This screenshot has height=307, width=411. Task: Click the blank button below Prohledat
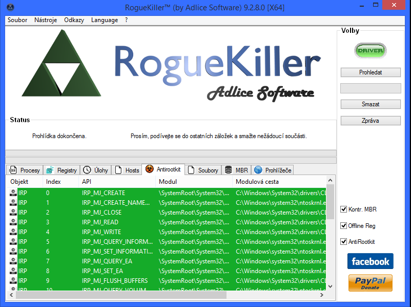[x=371, y=88]
